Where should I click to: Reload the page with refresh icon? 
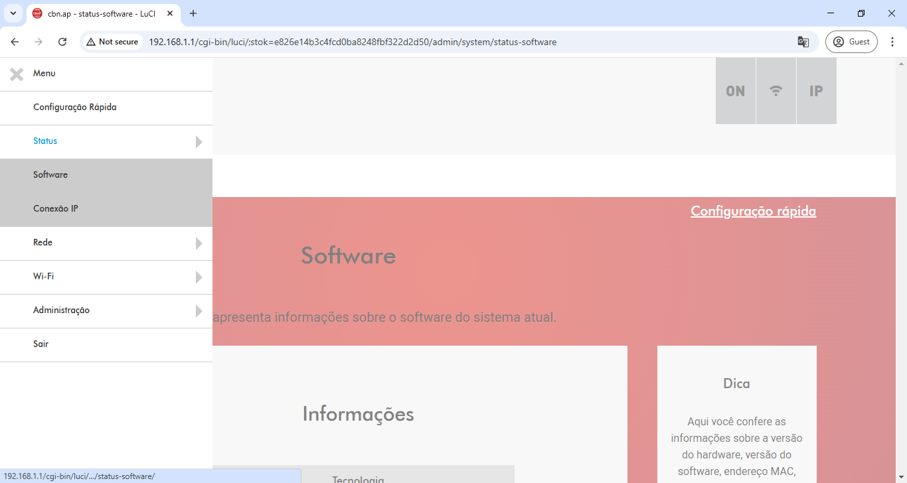coord(62,42)
